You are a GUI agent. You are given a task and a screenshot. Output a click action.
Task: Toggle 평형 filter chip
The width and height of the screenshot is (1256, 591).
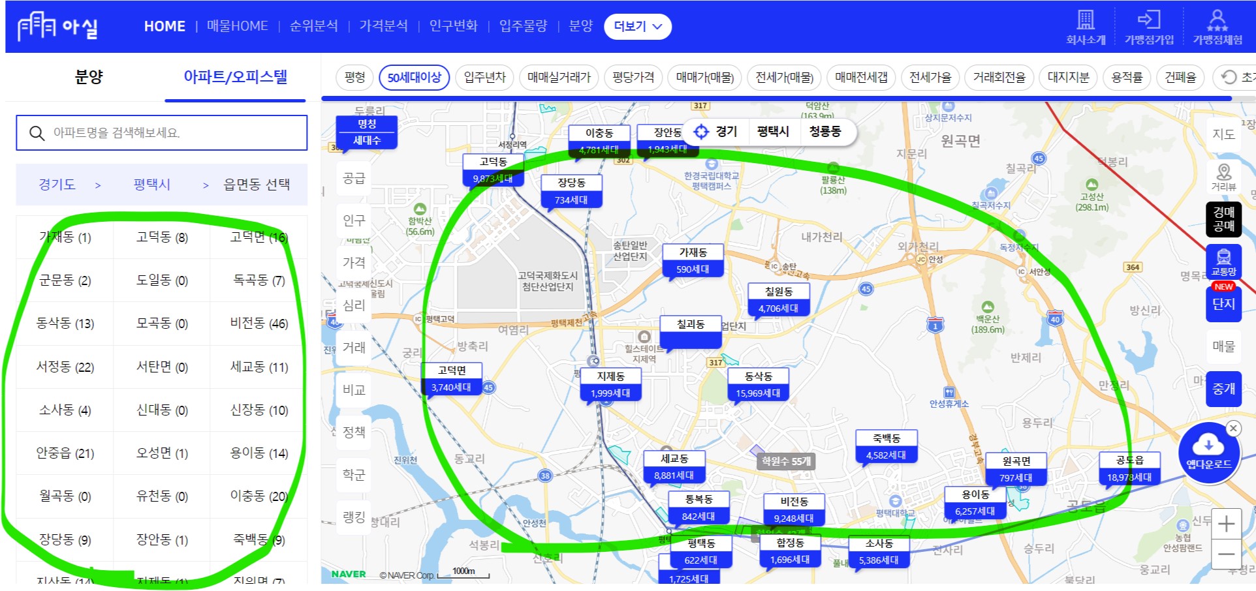coord(355,78)
